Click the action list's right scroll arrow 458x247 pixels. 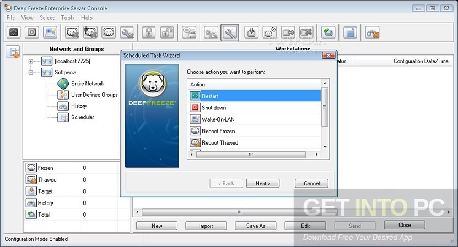click(316, 155)
